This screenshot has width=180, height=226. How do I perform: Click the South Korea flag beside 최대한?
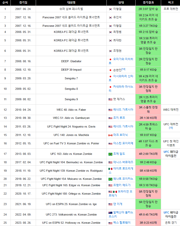110,41
